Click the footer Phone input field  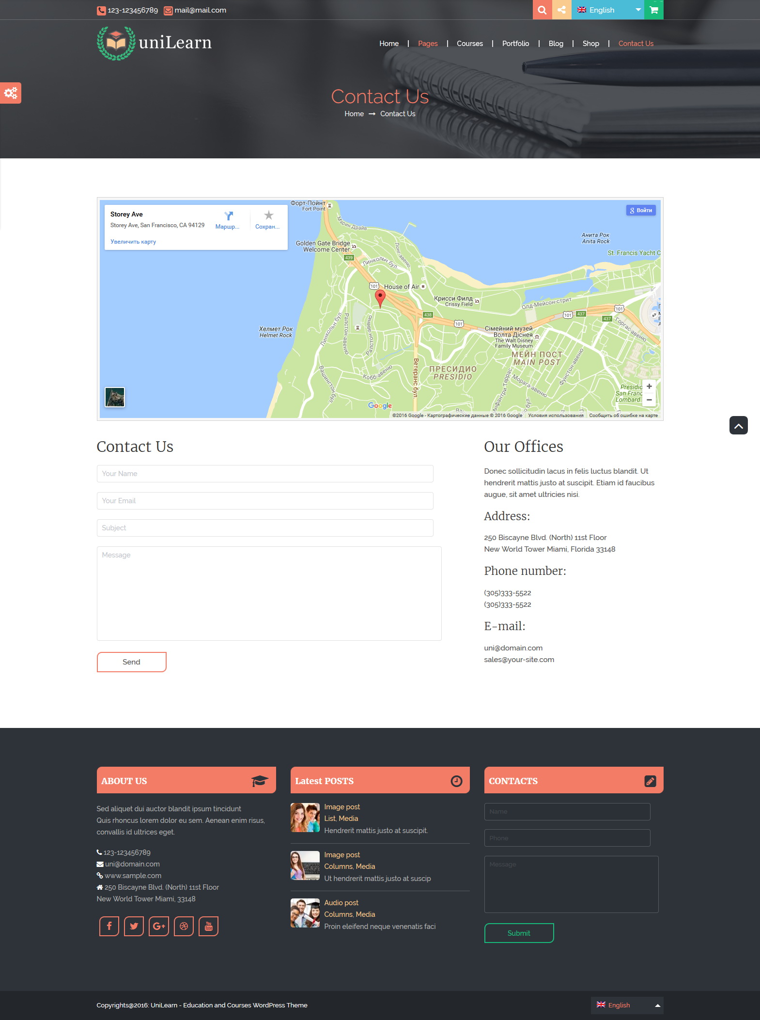point(567,838)
